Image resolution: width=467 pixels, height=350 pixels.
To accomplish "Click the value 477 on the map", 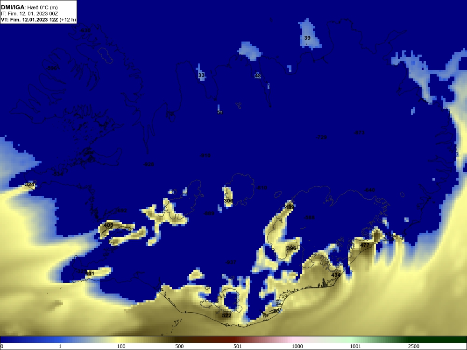I will (365, 245).
